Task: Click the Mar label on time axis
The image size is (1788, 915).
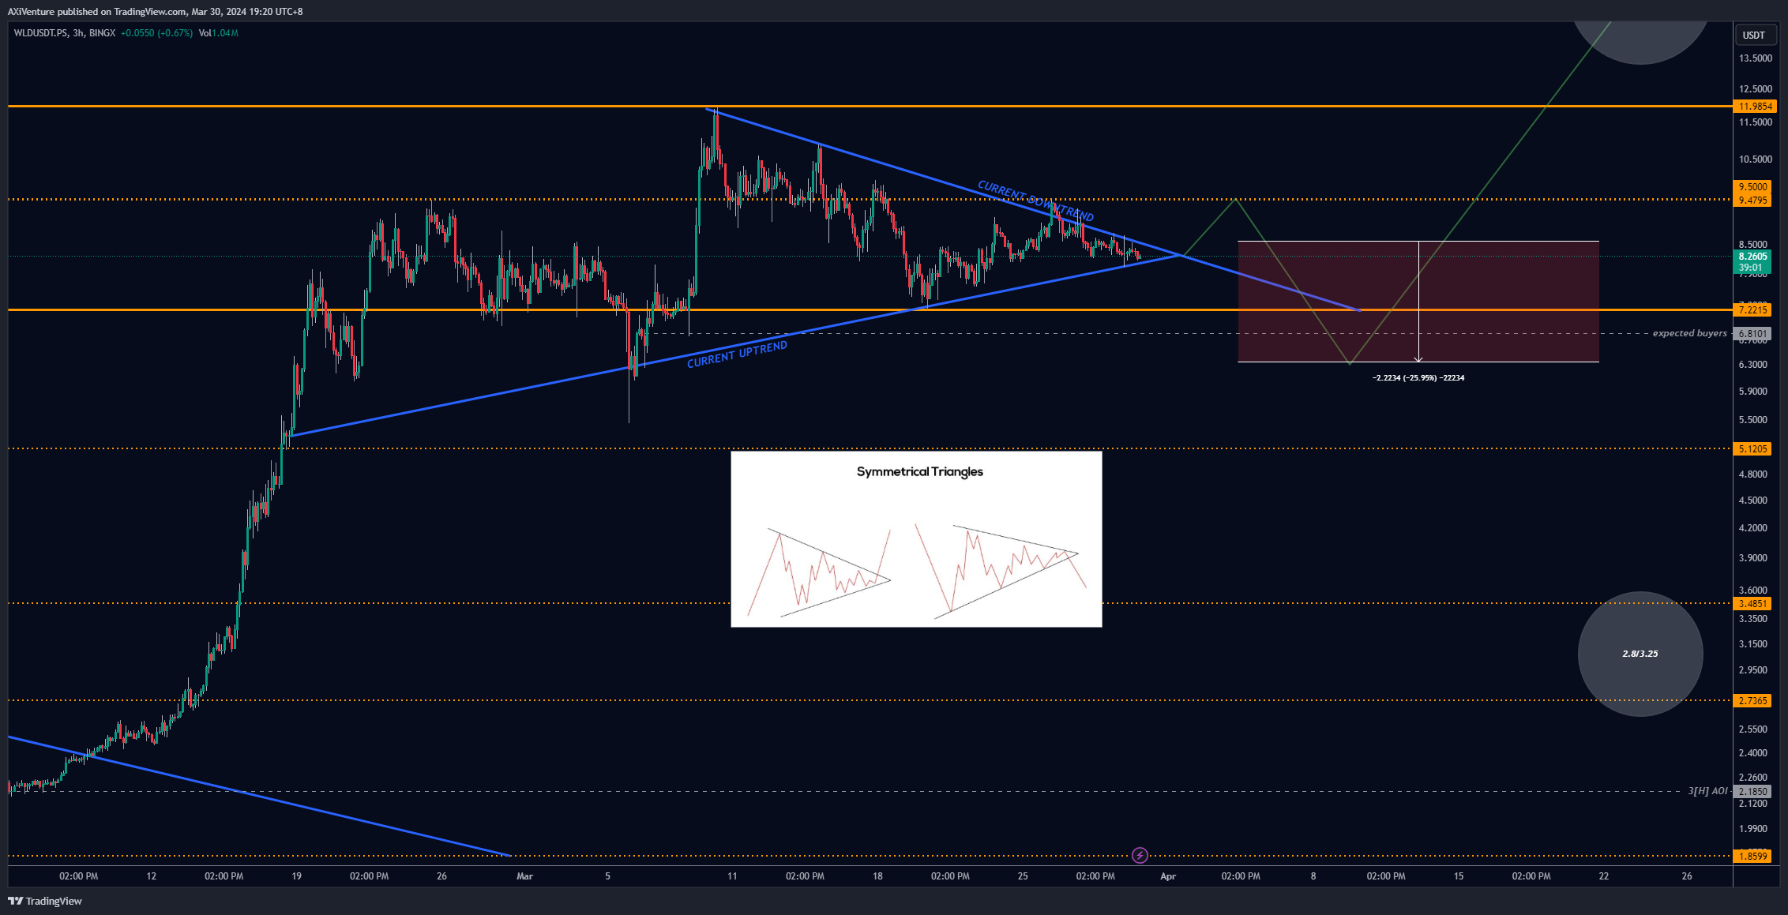Action: click(x=524, y=876)
